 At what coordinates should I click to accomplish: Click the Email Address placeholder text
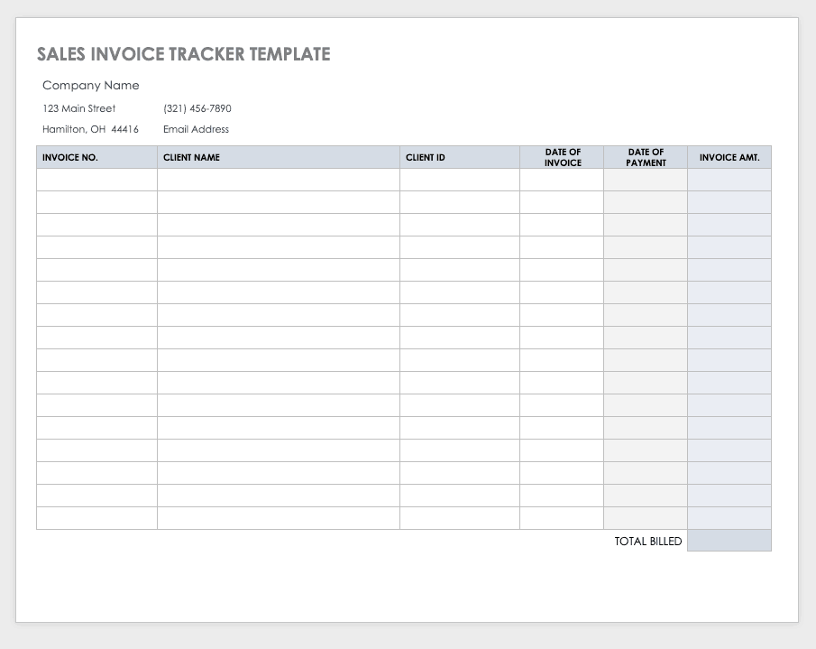point(195,129)
